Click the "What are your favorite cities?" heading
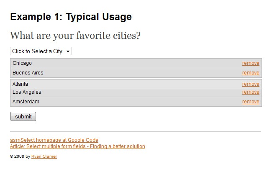 click(75, 36)
